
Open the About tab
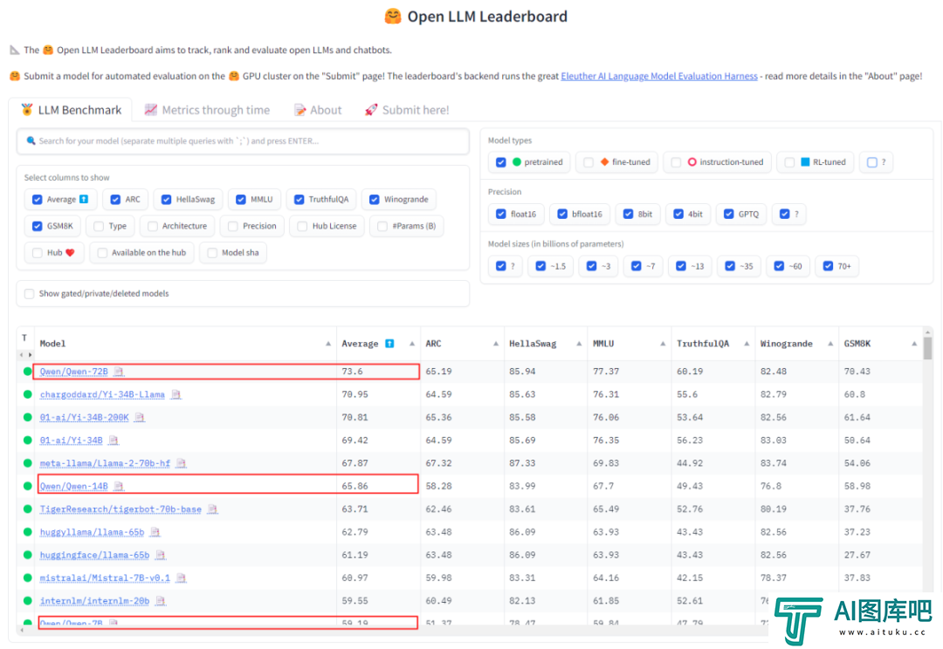(x=318, y=110)
